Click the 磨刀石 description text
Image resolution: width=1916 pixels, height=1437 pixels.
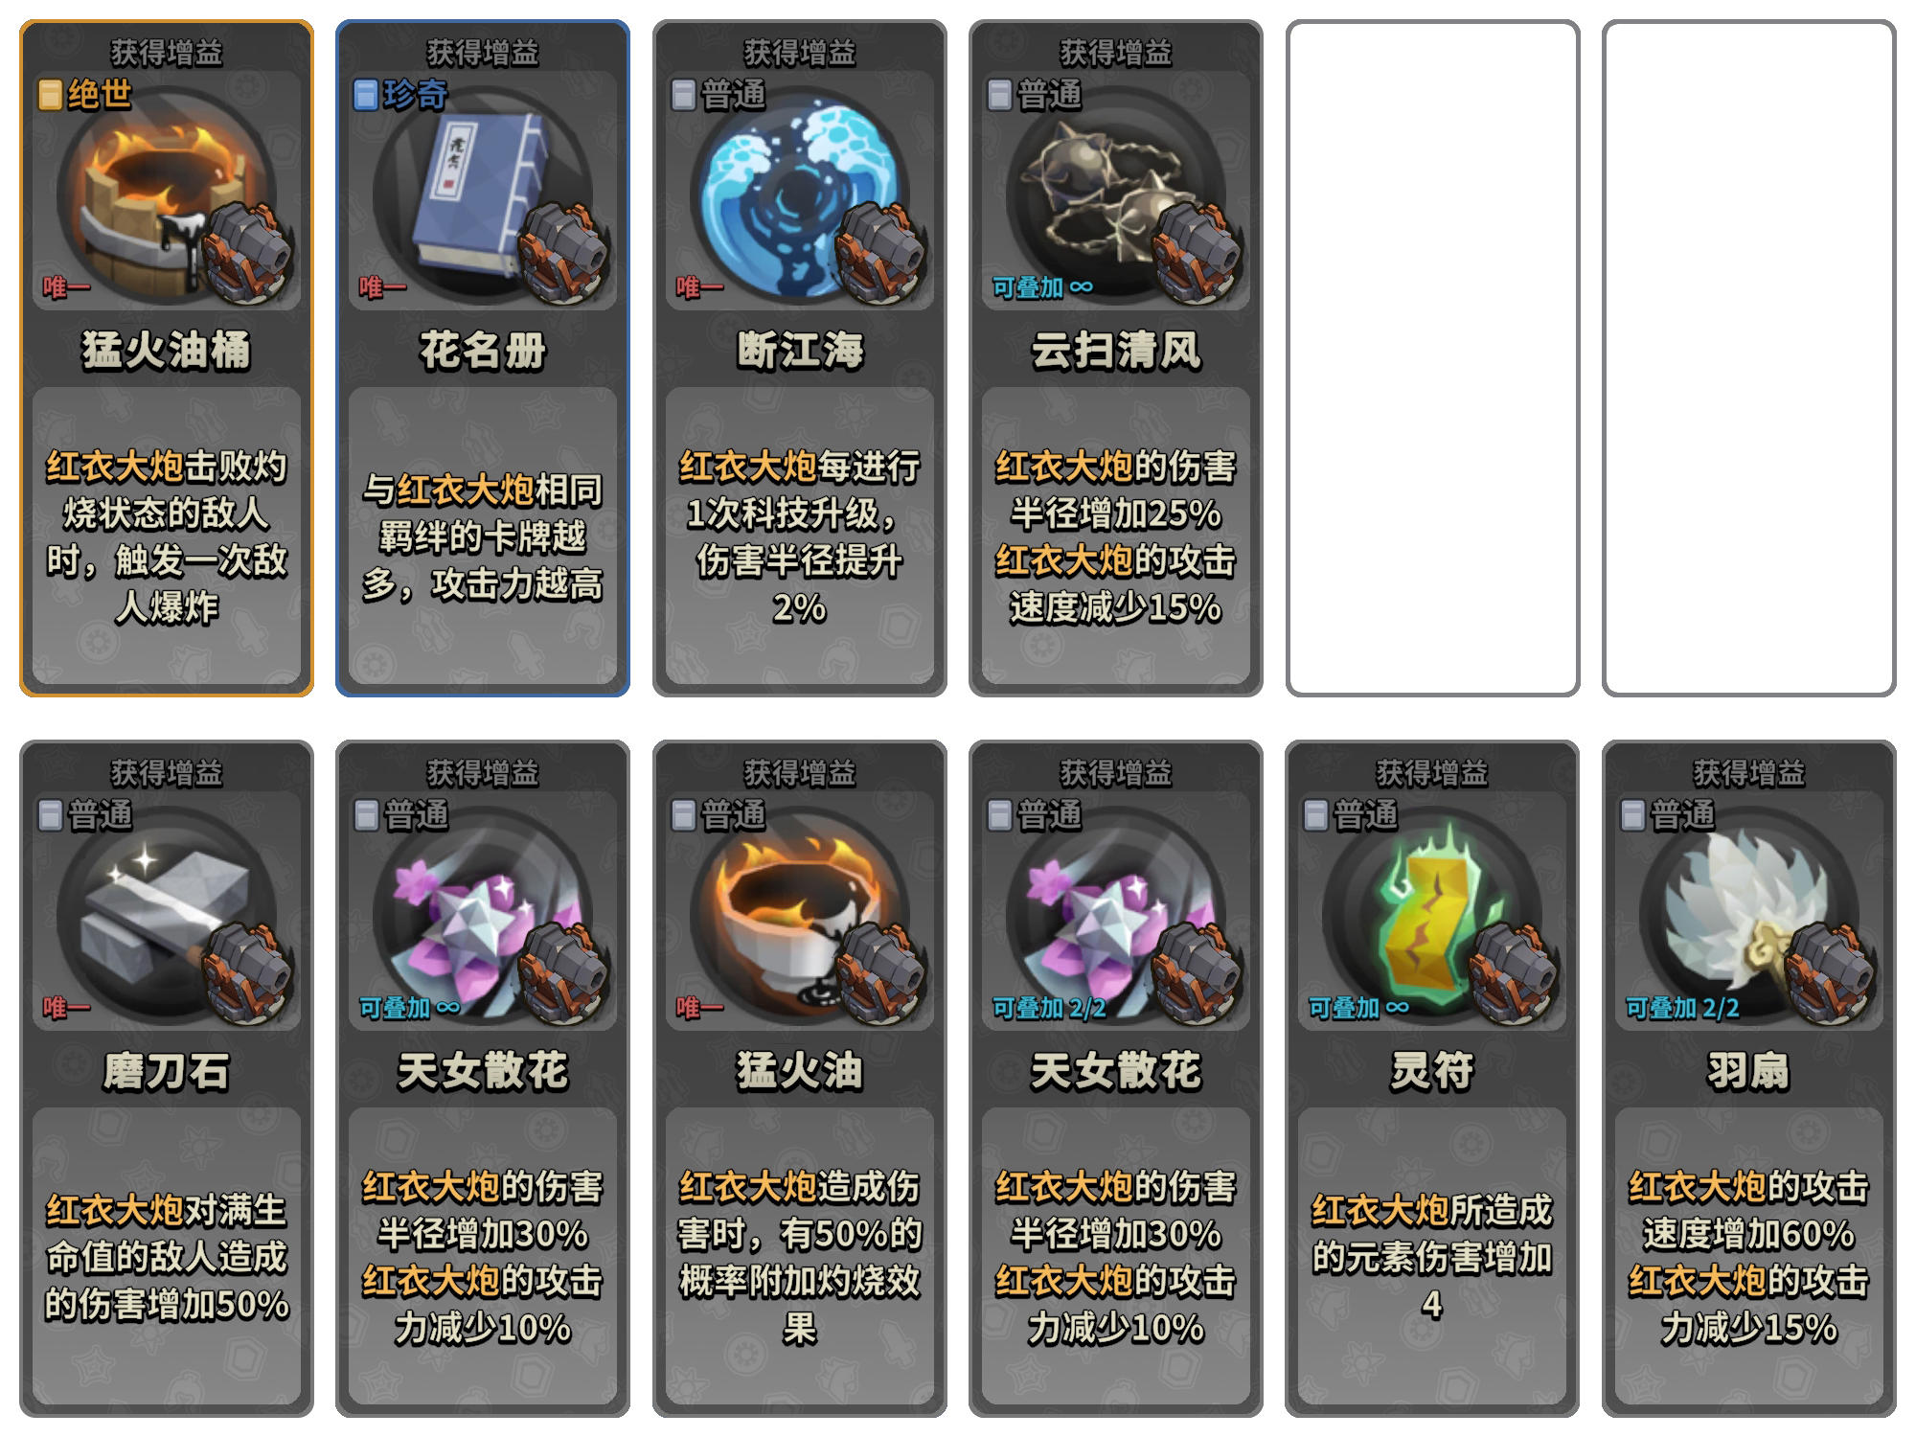pos(166,1257)
